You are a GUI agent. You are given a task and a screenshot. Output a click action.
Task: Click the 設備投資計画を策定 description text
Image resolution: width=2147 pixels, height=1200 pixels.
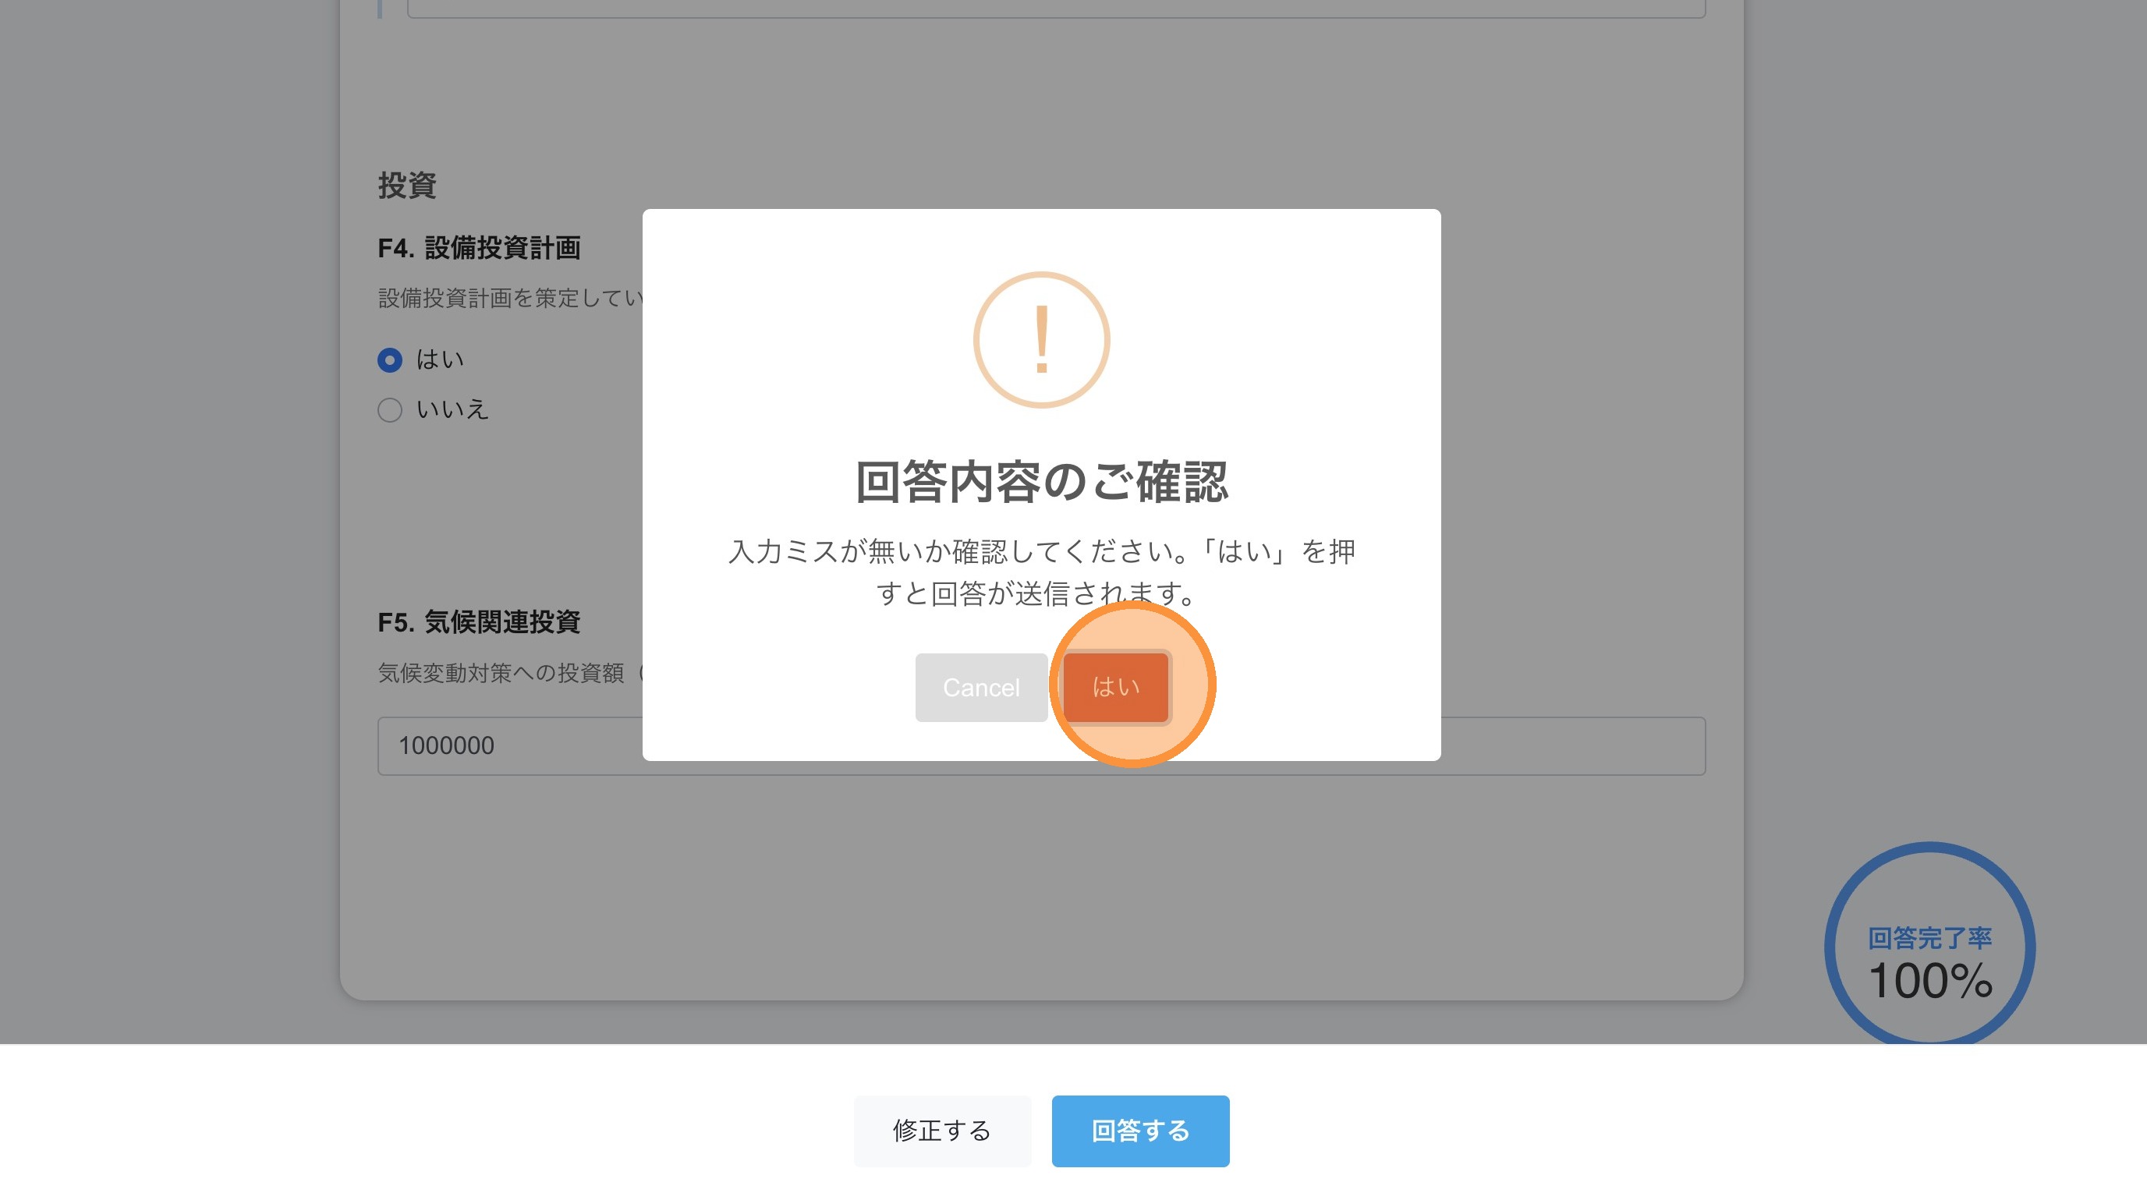tap(510, 298)
